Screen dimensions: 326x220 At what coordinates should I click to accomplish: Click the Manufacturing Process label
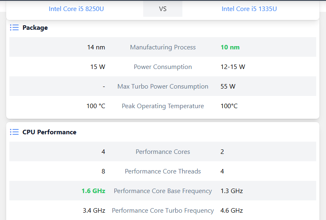pyautogui.click(x=163, y=47)
